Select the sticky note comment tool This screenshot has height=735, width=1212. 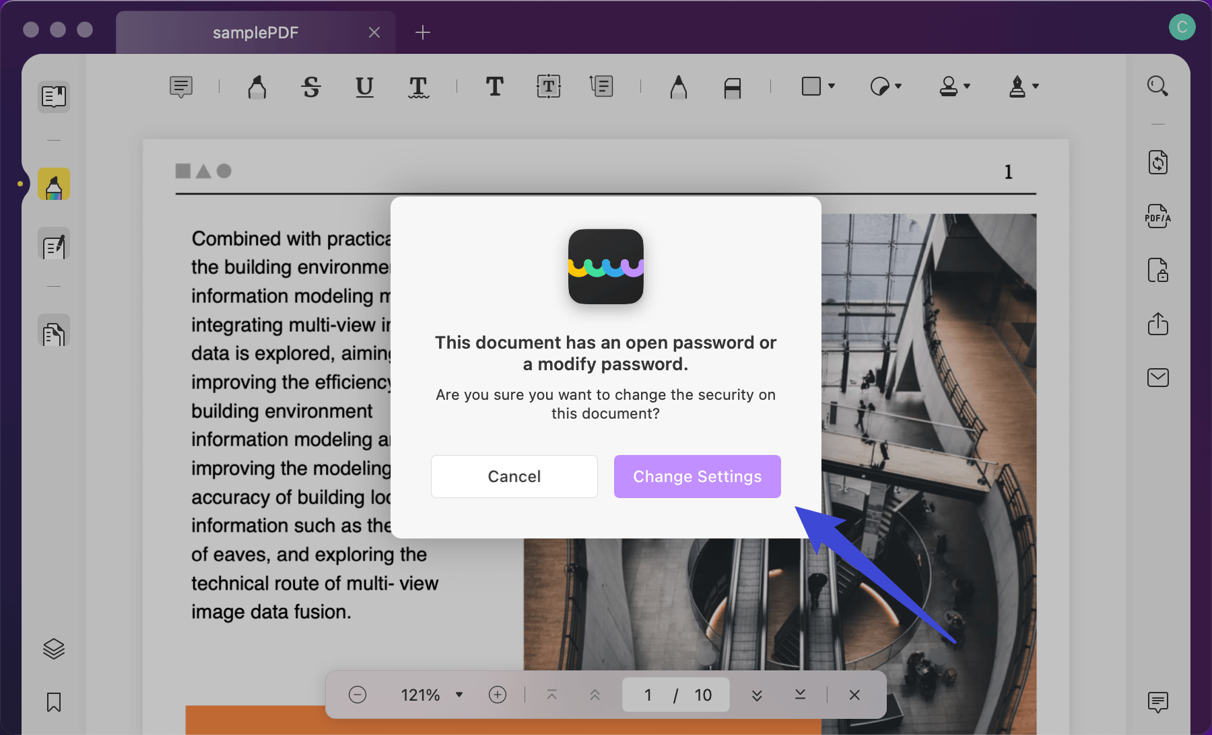(x=181, y=87)
